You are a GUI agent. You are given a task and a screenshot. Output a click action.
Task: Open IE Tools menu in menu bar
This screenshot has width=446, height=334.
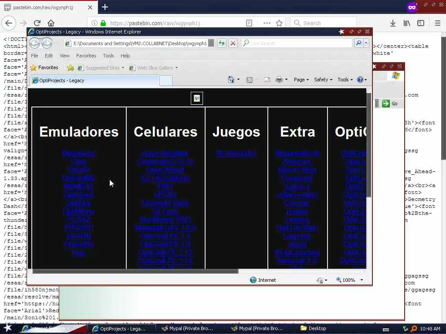pyautogui.click(x=108, y=56)
